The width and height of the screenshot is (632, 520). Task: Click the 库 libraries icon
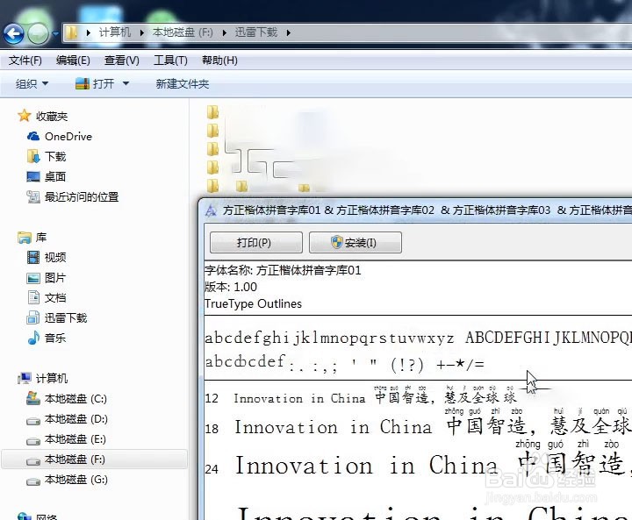click(x=25, y=238)
